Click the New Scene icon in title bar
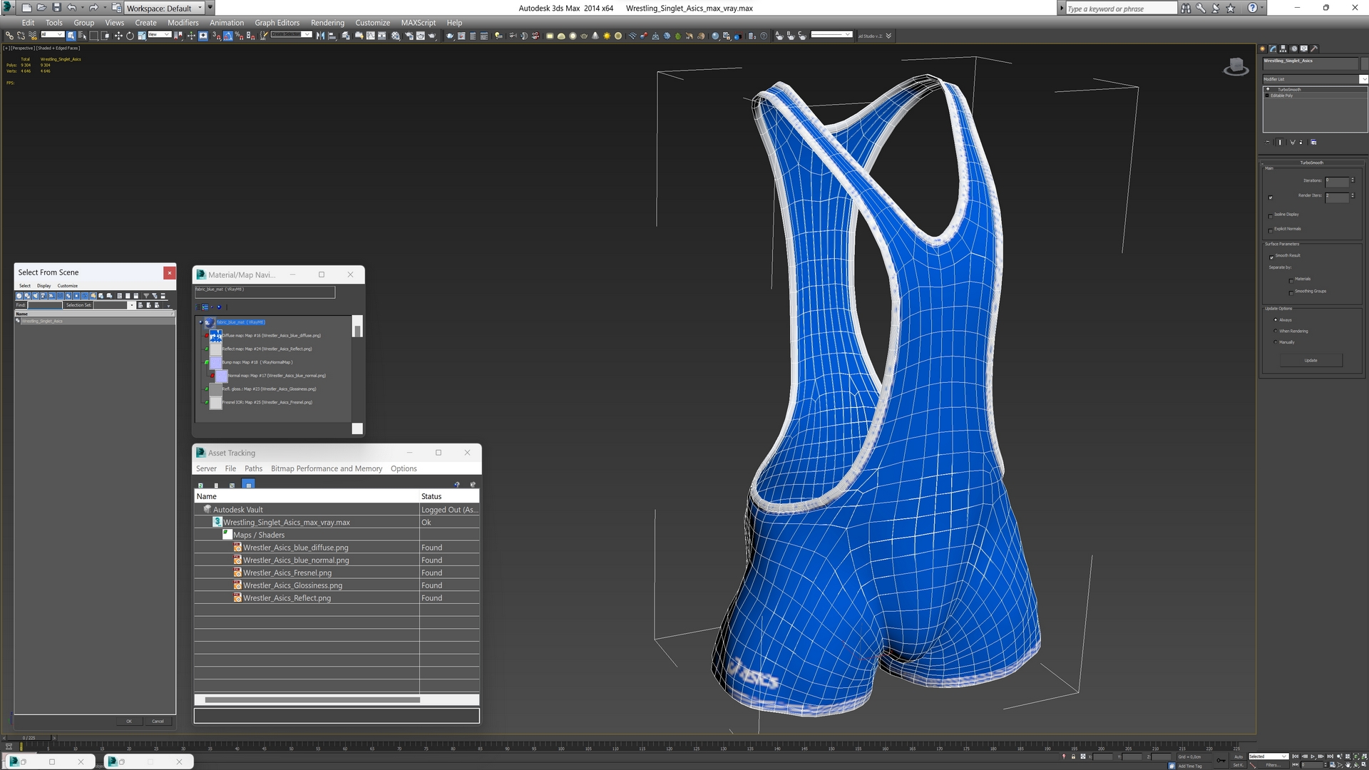This screenshot has height=770, width=1369. (x=26, y=8)
